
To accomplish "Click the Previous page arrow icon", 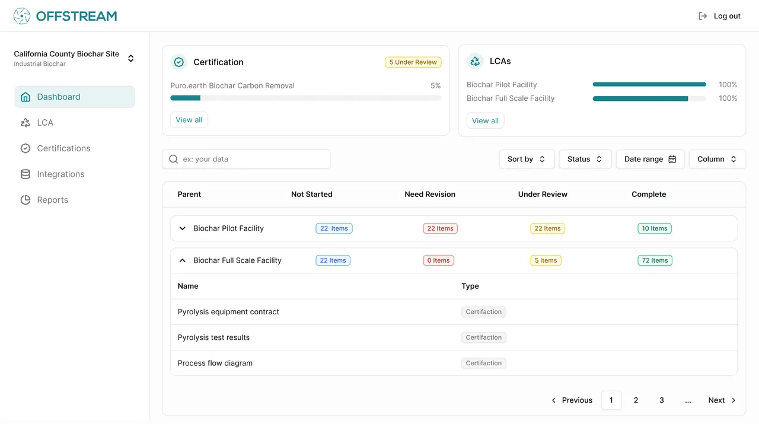I will [554, 400].
